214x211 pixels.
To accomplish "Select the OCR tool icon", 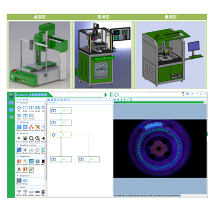I will tap(31, 192).
